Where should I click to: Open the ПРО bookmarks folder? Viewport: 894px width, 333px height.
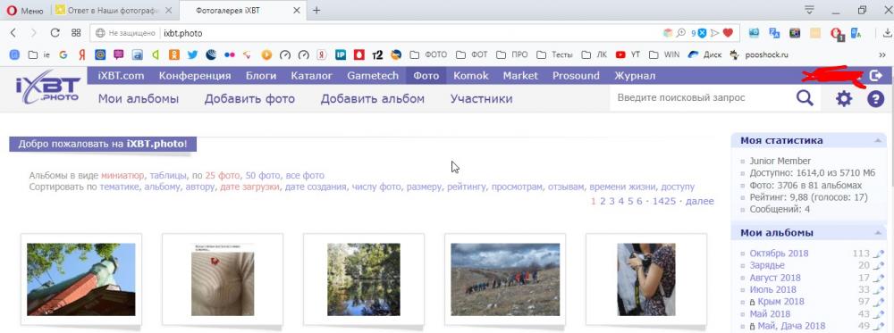(512, 55)
